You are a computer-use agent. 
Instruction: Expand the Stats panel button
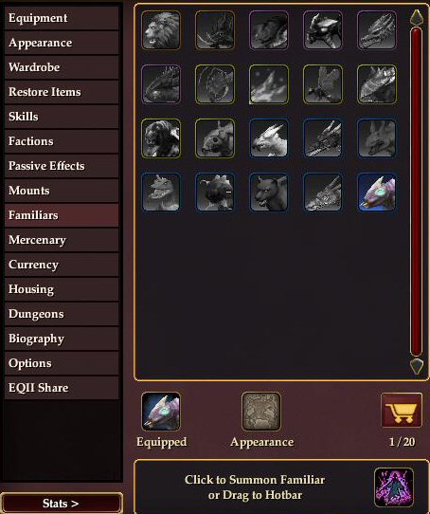(62, 504)
